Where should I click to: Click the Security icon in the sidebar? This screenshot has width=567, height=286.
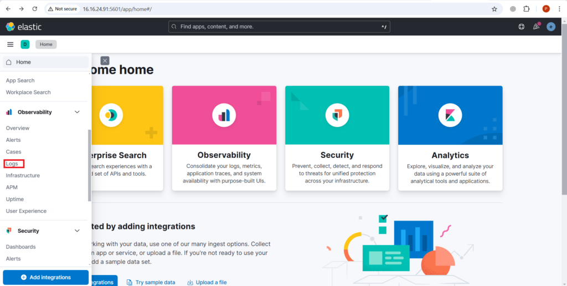(x=9, y=231)
